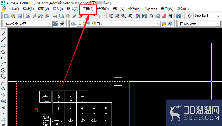Save the drawing with the floppy icon

(20, 16)
